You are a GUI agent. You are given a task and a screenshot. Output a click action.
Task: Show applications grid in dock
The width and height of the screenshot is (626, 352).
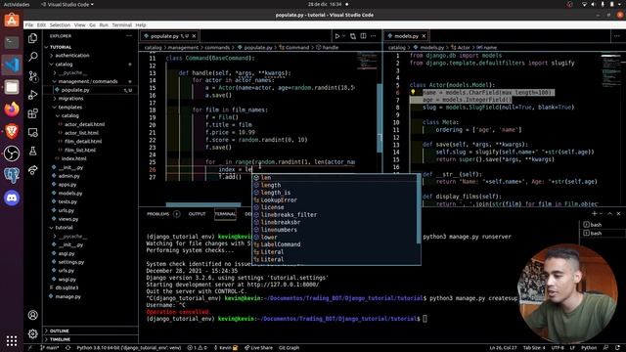12,340
